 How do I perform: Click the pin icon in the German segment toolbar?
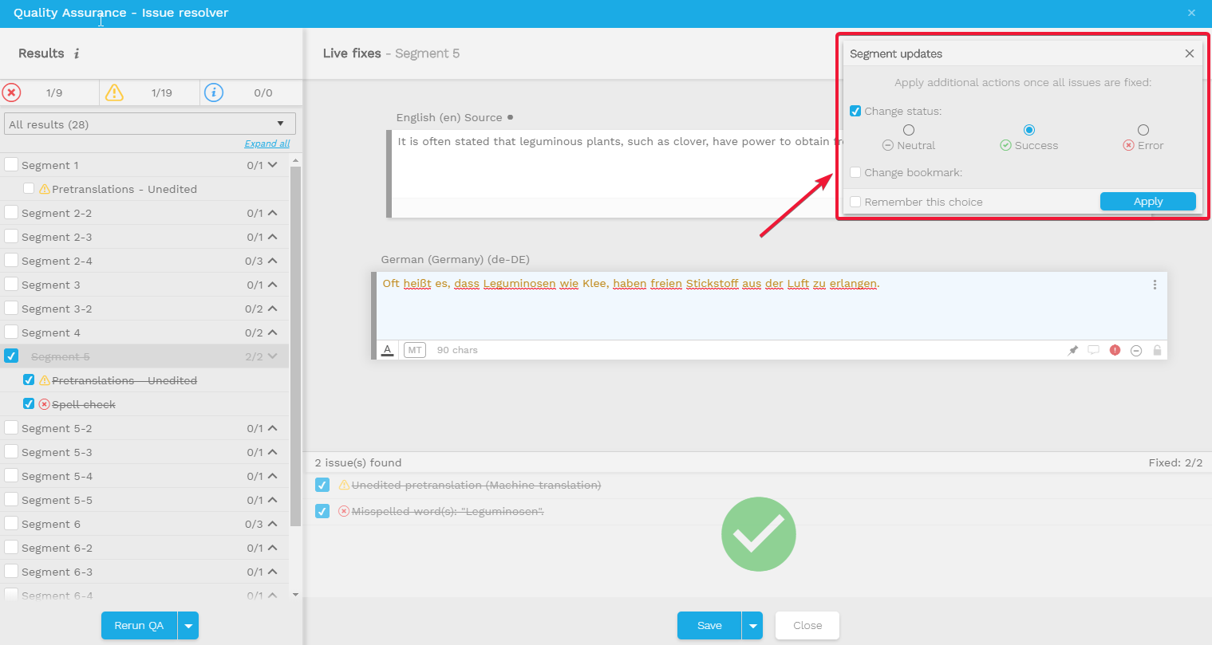(x=1072, y=350)
